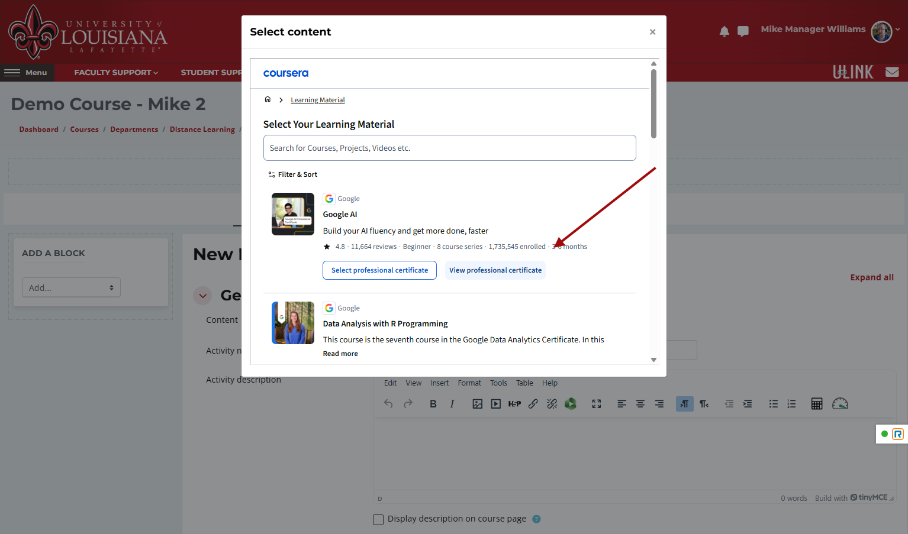Click the ReadSpeaker floating widget

point(892,434)
